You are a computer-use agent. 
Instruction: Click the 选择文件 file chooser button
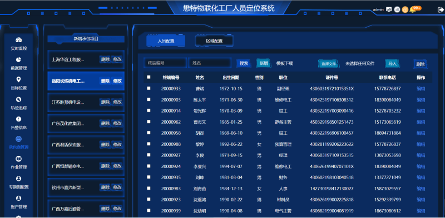point(328,64)
